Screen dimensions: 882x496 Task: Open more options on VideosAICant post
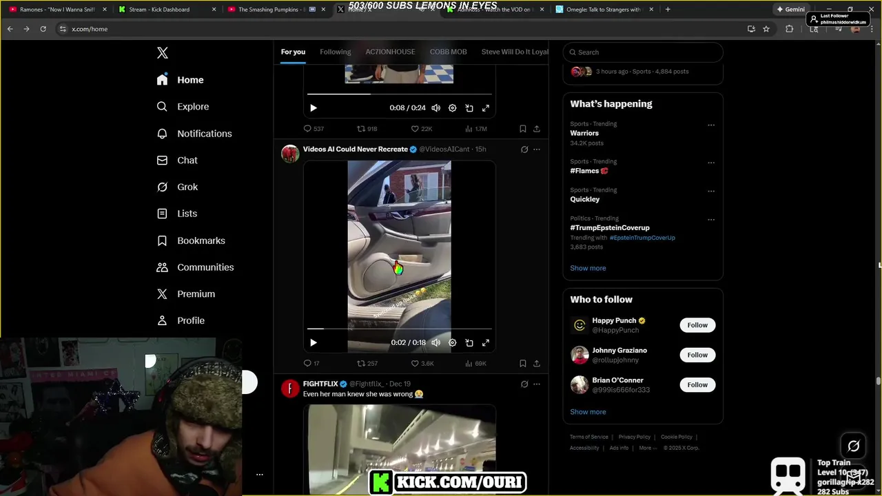(537, 149)
